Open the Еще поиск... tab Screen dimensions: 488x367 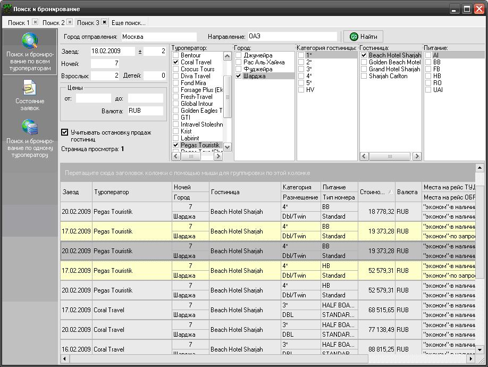click(128, 23)
